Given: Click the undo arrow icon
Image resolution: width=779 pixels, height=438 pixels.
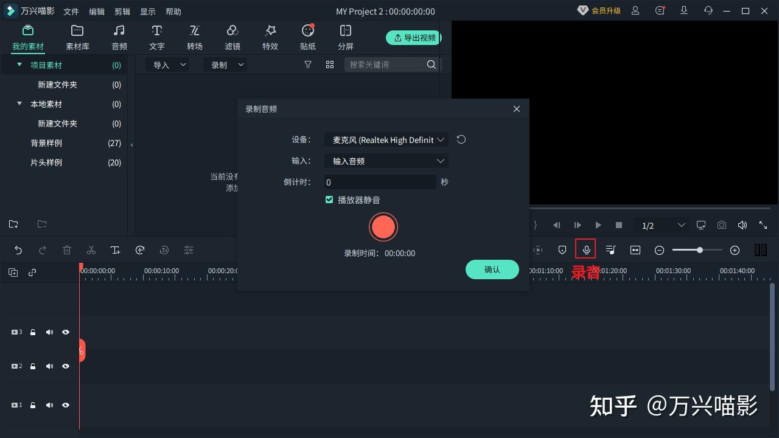Looking at the screenshot, I should click(x=18, y=250).
